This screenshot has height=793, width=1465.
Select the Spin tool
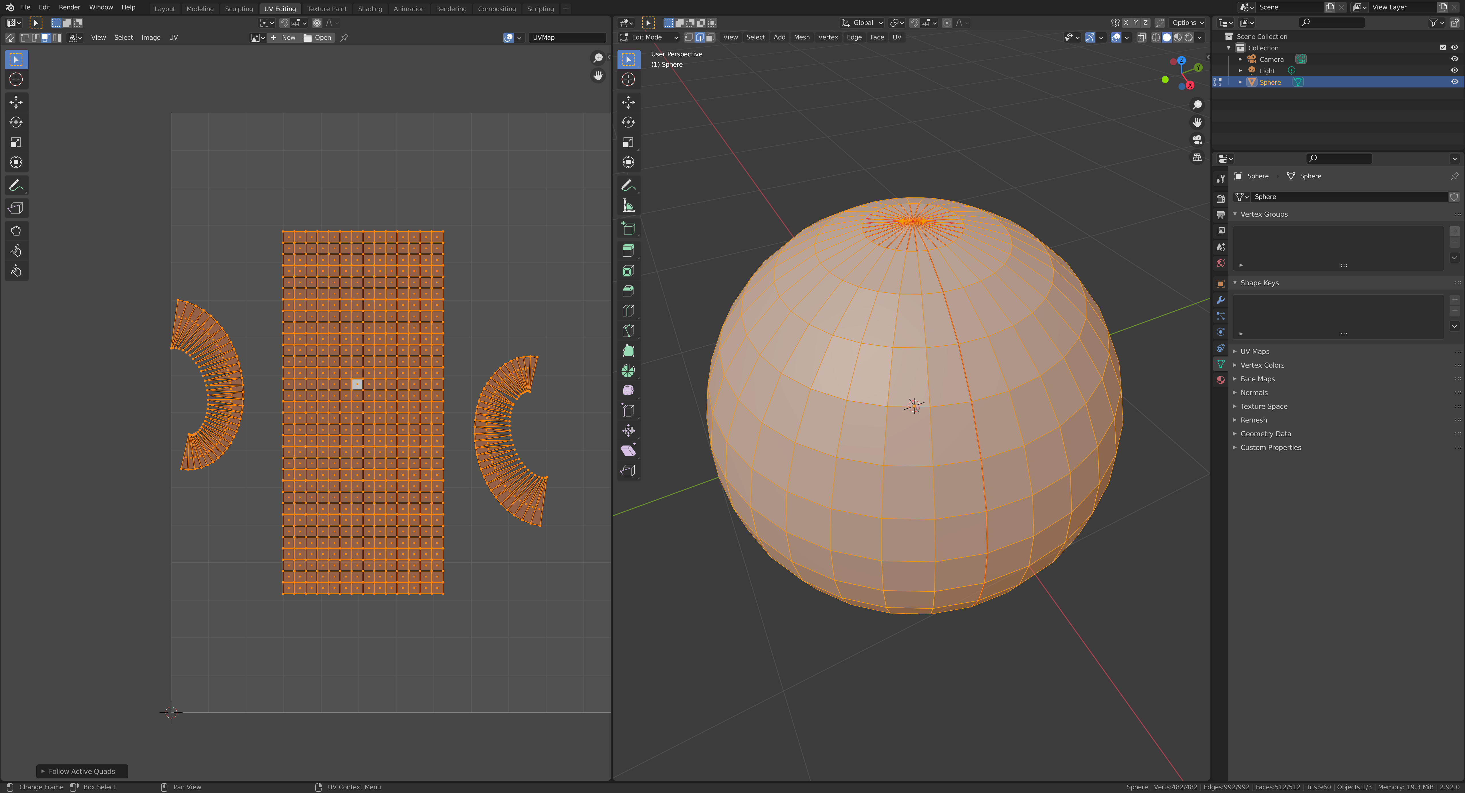point(628,371)
